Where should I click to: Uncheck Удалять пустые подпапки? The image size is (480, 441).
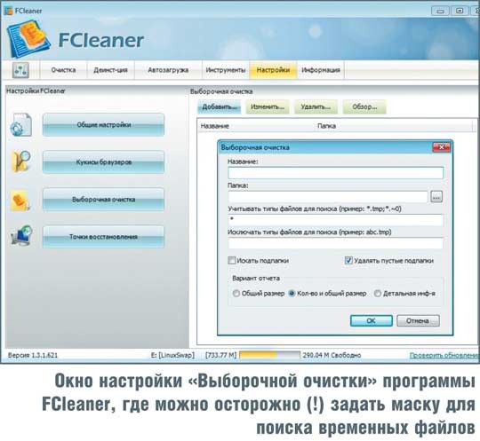(x=348, y=260)
